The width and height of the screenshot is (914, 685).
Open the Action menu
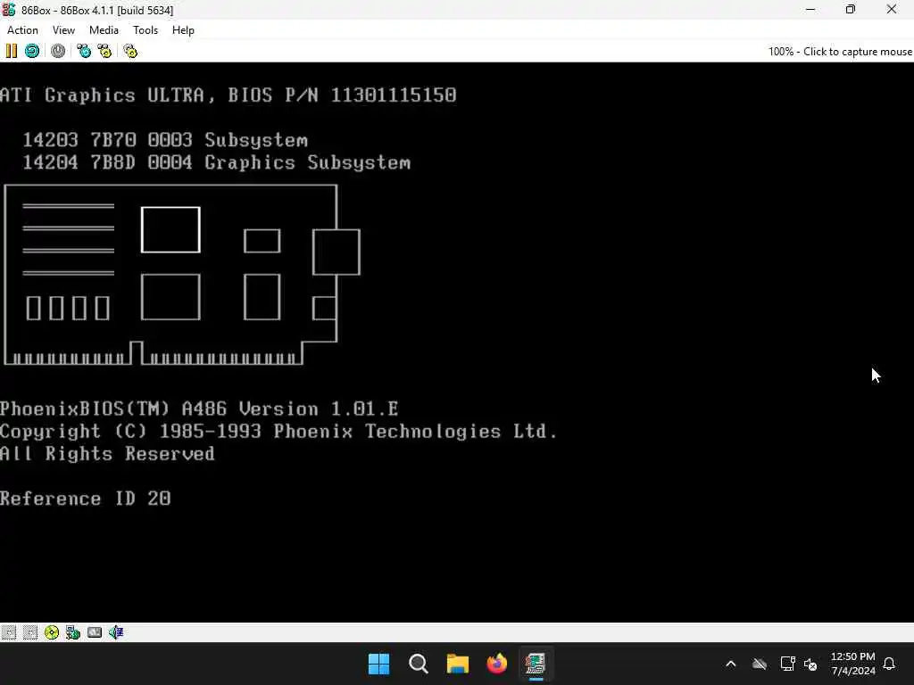[22, 30]
